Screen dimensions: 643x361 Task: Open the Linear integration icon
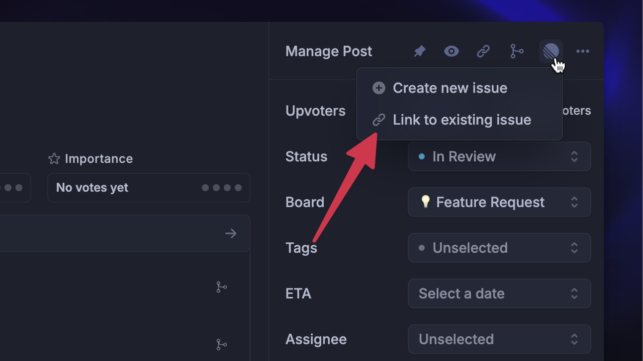pos(550,51)
